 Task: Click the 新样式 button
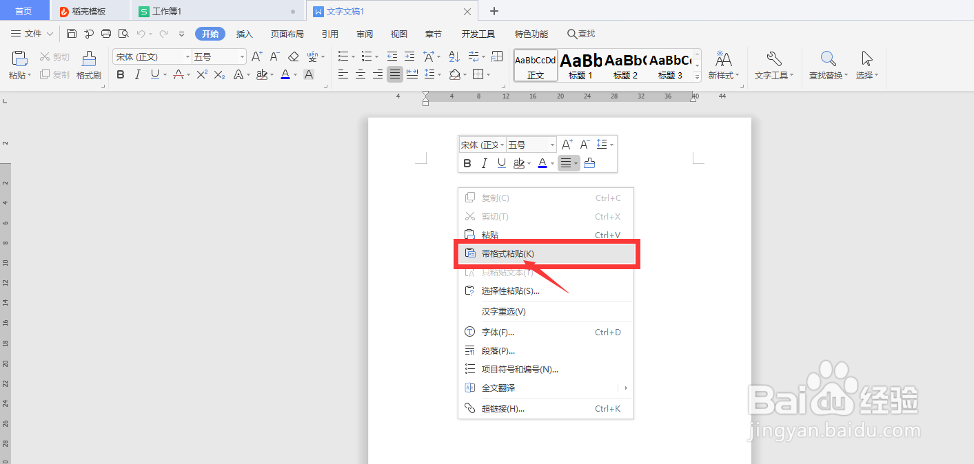click(x=723, y=65)
